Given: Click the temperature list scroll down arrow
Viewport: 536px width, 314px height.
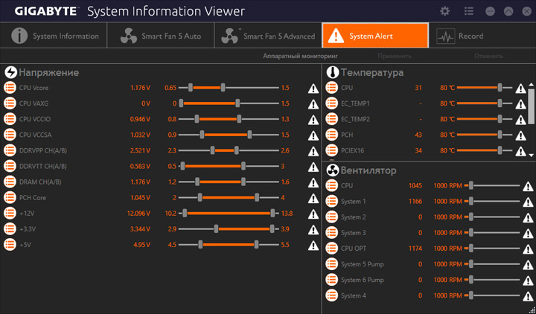Looking at the screenshot, I should [532, 155].
